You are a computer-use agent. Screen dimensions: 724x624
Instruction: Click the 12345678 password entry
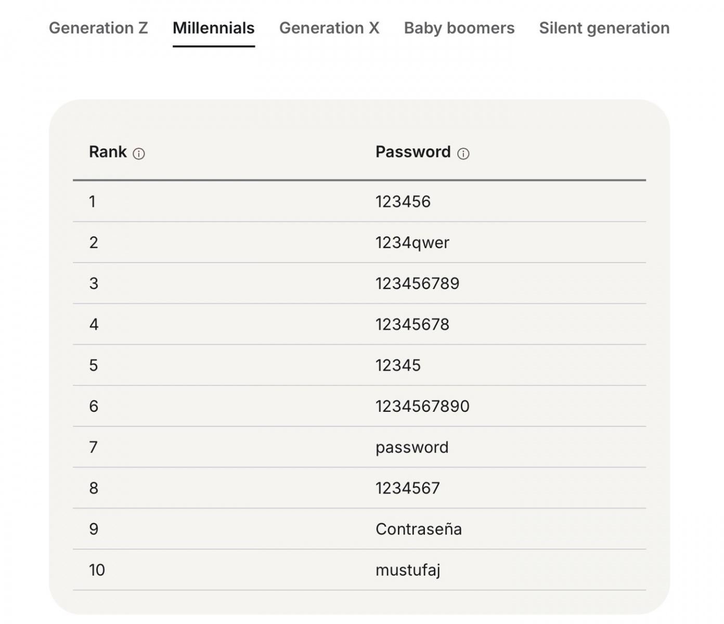coord(412,324)
